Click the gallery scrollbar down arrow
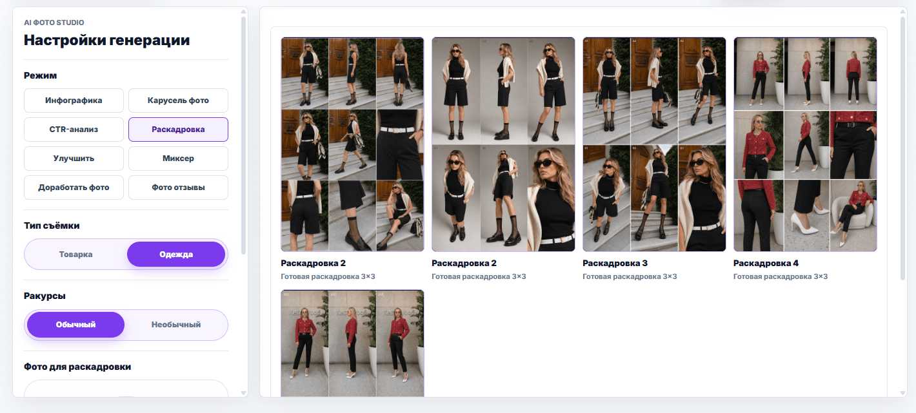Viewport: 916px width, 413px height. 902,392
